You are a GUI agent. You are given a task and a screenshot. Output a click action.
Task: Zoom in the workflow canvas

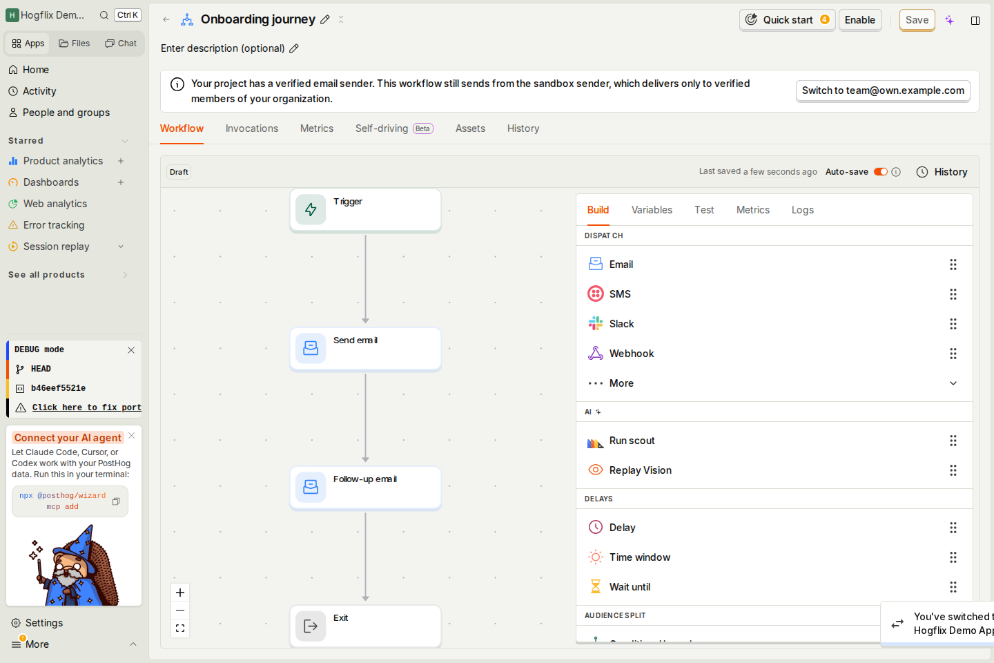pyautogui.click(x=180, y=593)
